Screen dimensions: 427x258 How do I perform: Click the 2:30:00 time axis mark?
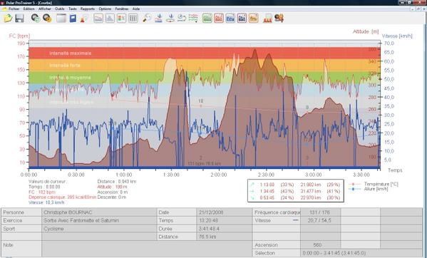click(x=266, y=175)
